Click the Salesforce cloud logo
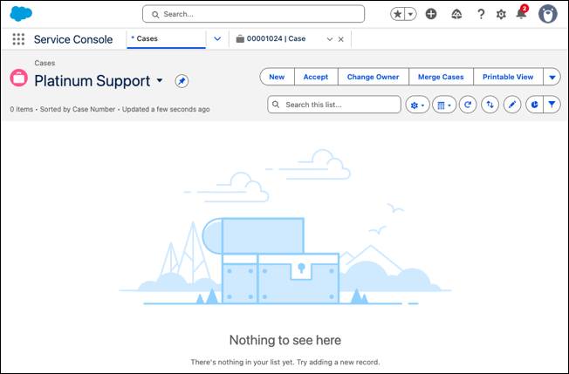 click(21, 14)
